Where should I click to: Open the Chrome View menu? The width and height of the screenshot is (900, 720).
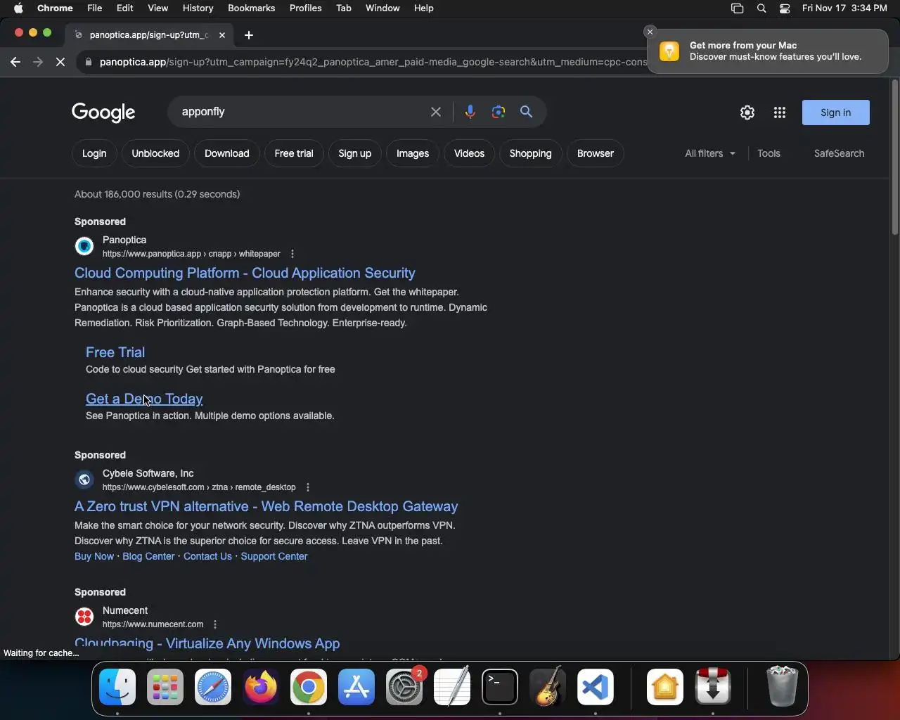coord(157,8)
